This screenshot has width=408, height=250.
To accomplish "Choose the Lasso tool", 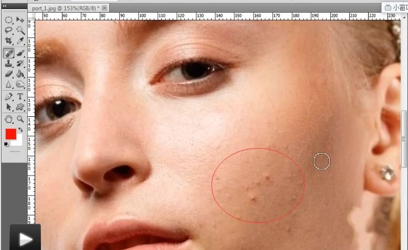I will [x=9, y=30].
